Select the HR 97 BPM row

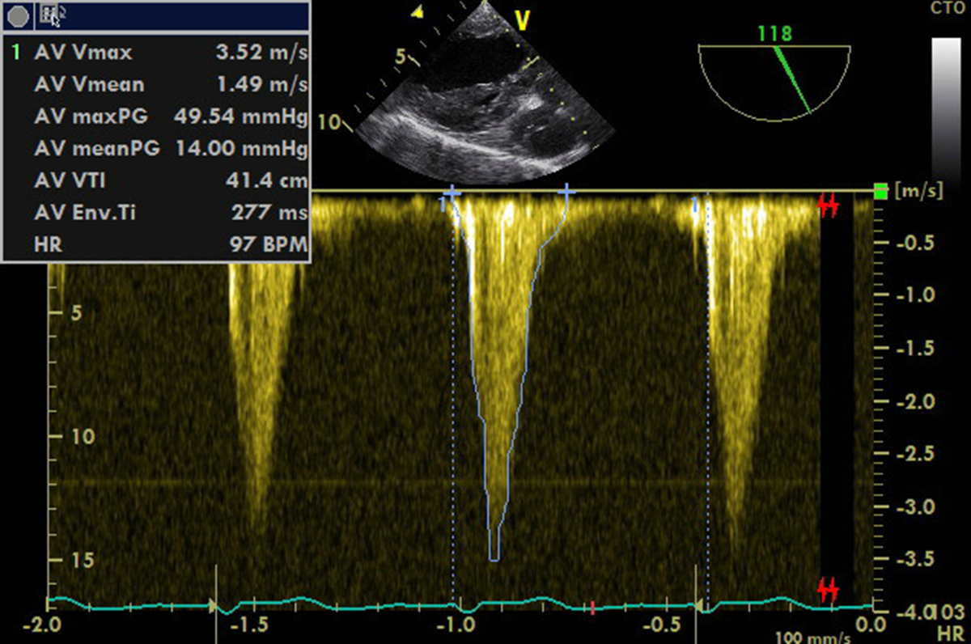(x=158, y=244)
